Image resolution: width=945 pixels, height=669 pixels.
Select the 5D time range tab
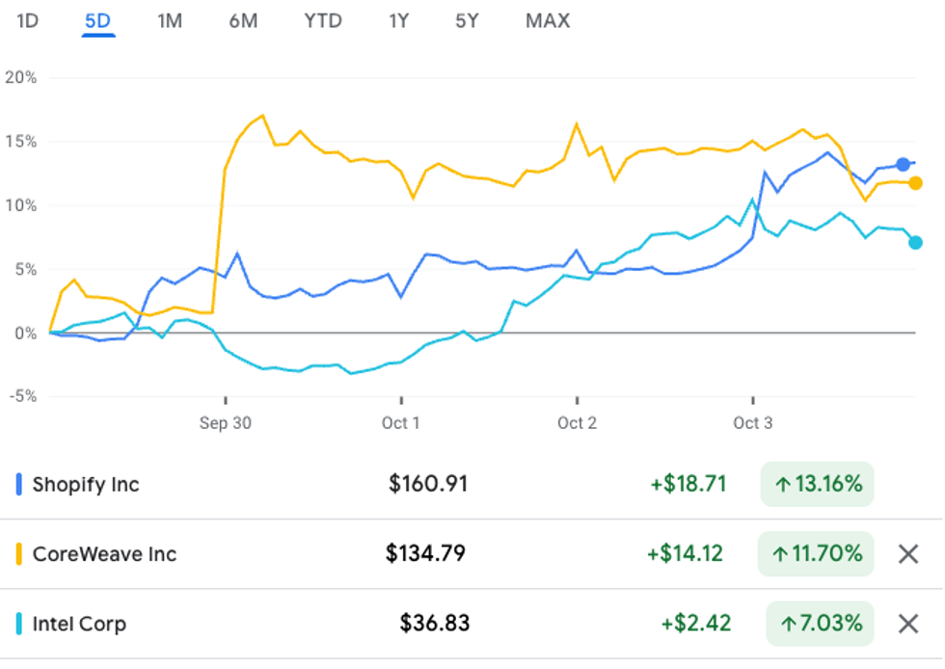tap(98, 20)
